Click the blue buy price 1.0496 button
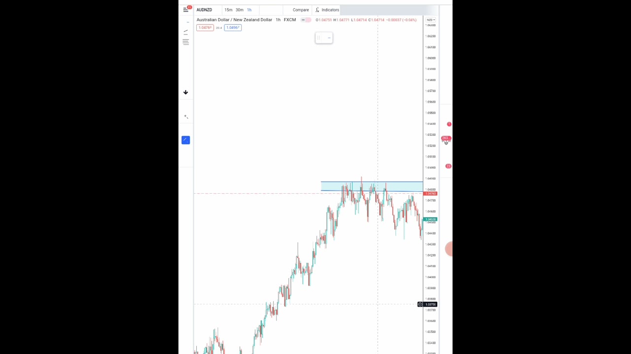The width and height of the screenshot is (631, 354). click(x=233, y=28)
